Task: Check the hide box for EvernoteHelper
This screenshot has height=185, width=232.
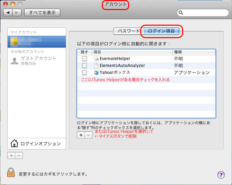Action: [84, 59]
